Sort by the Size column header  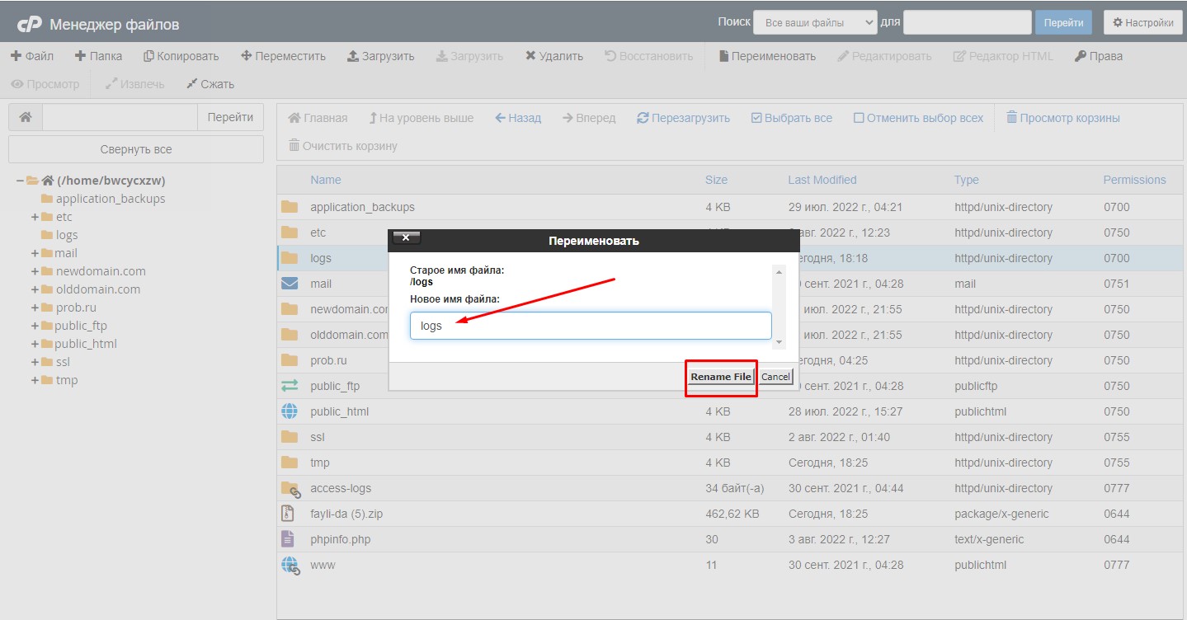click(716, 180)
